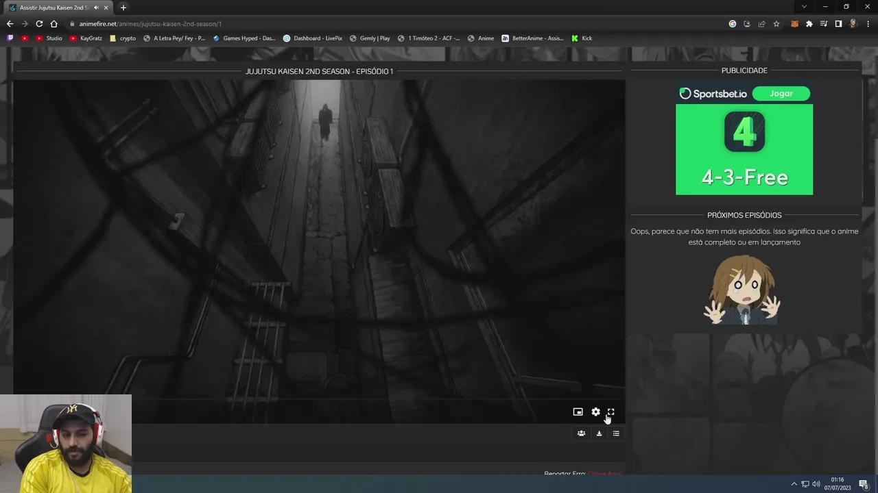878x493 pixels.
Task: Activate picture-in-picture mode icon
Action: click(578, 412)
